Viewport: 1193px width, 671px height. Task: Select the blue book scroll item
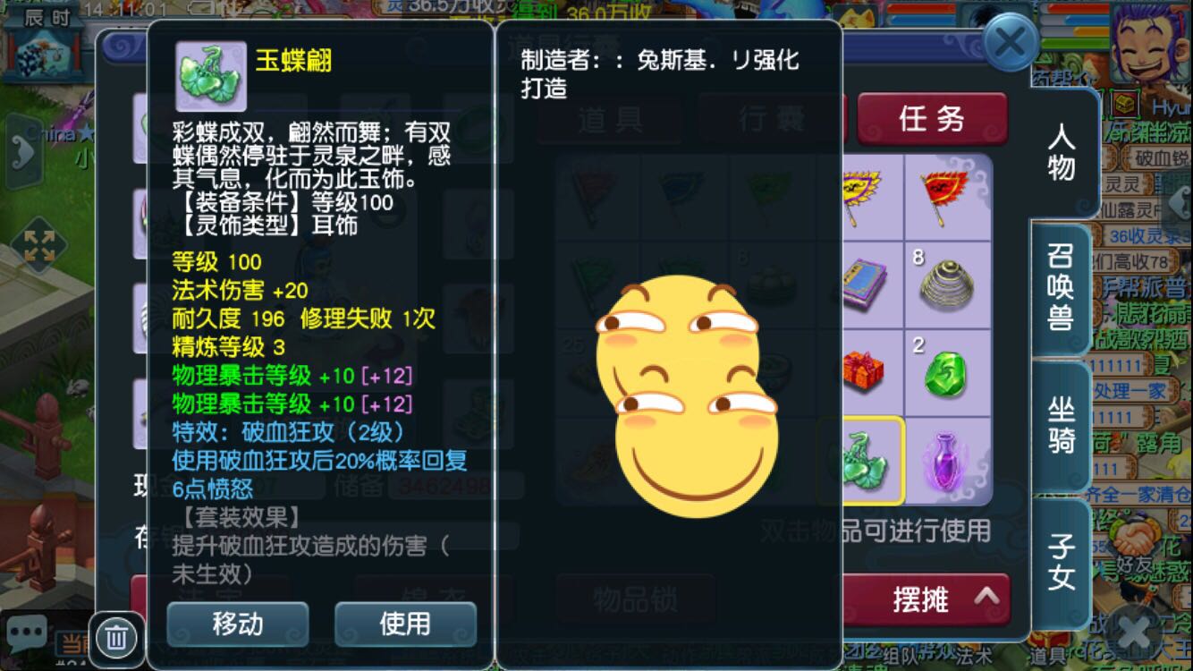point(863,285)
